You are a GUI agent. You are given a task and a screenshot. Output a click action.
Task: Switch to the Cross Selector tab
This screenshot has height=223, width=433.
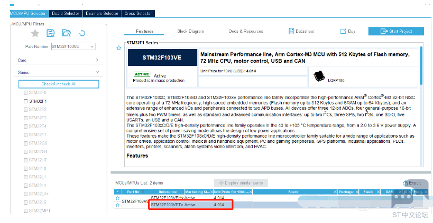click(138, 13)
